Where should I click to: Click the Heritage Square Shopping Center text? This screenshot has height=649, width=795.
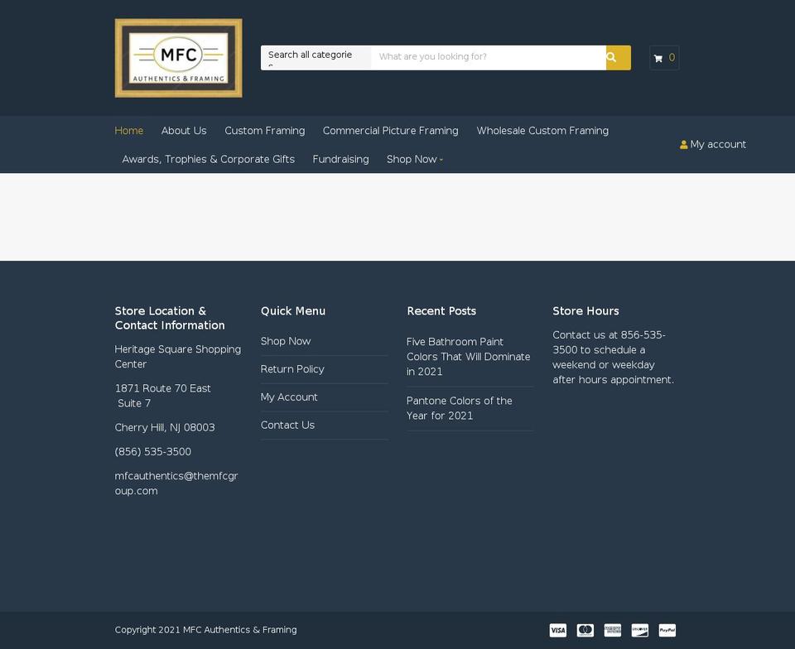click(x=178, y=357)
